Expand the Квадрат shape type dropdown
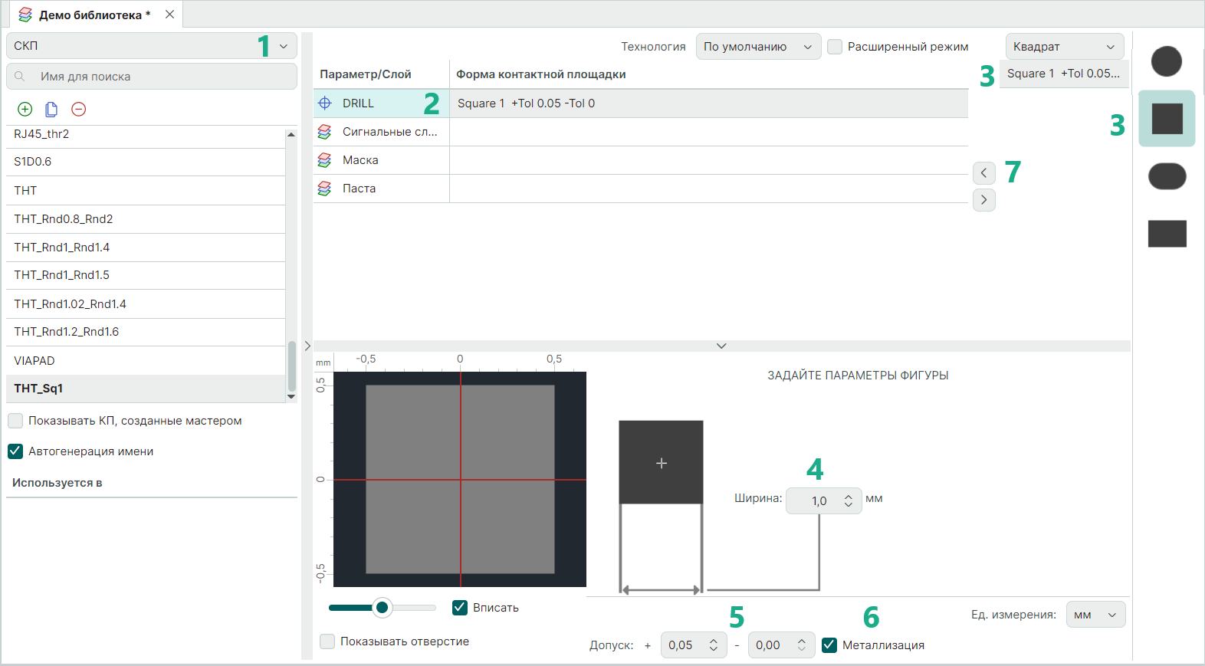 pyautogui.click(x=1064, y=47)
